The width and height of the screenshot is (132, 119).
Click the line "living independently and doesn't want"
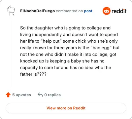69,35
